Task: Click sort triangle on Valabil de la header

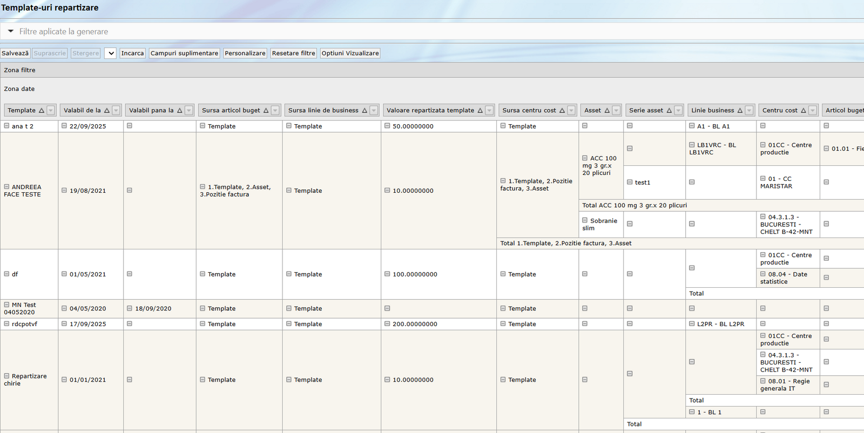Action: [x=107, y=111]
